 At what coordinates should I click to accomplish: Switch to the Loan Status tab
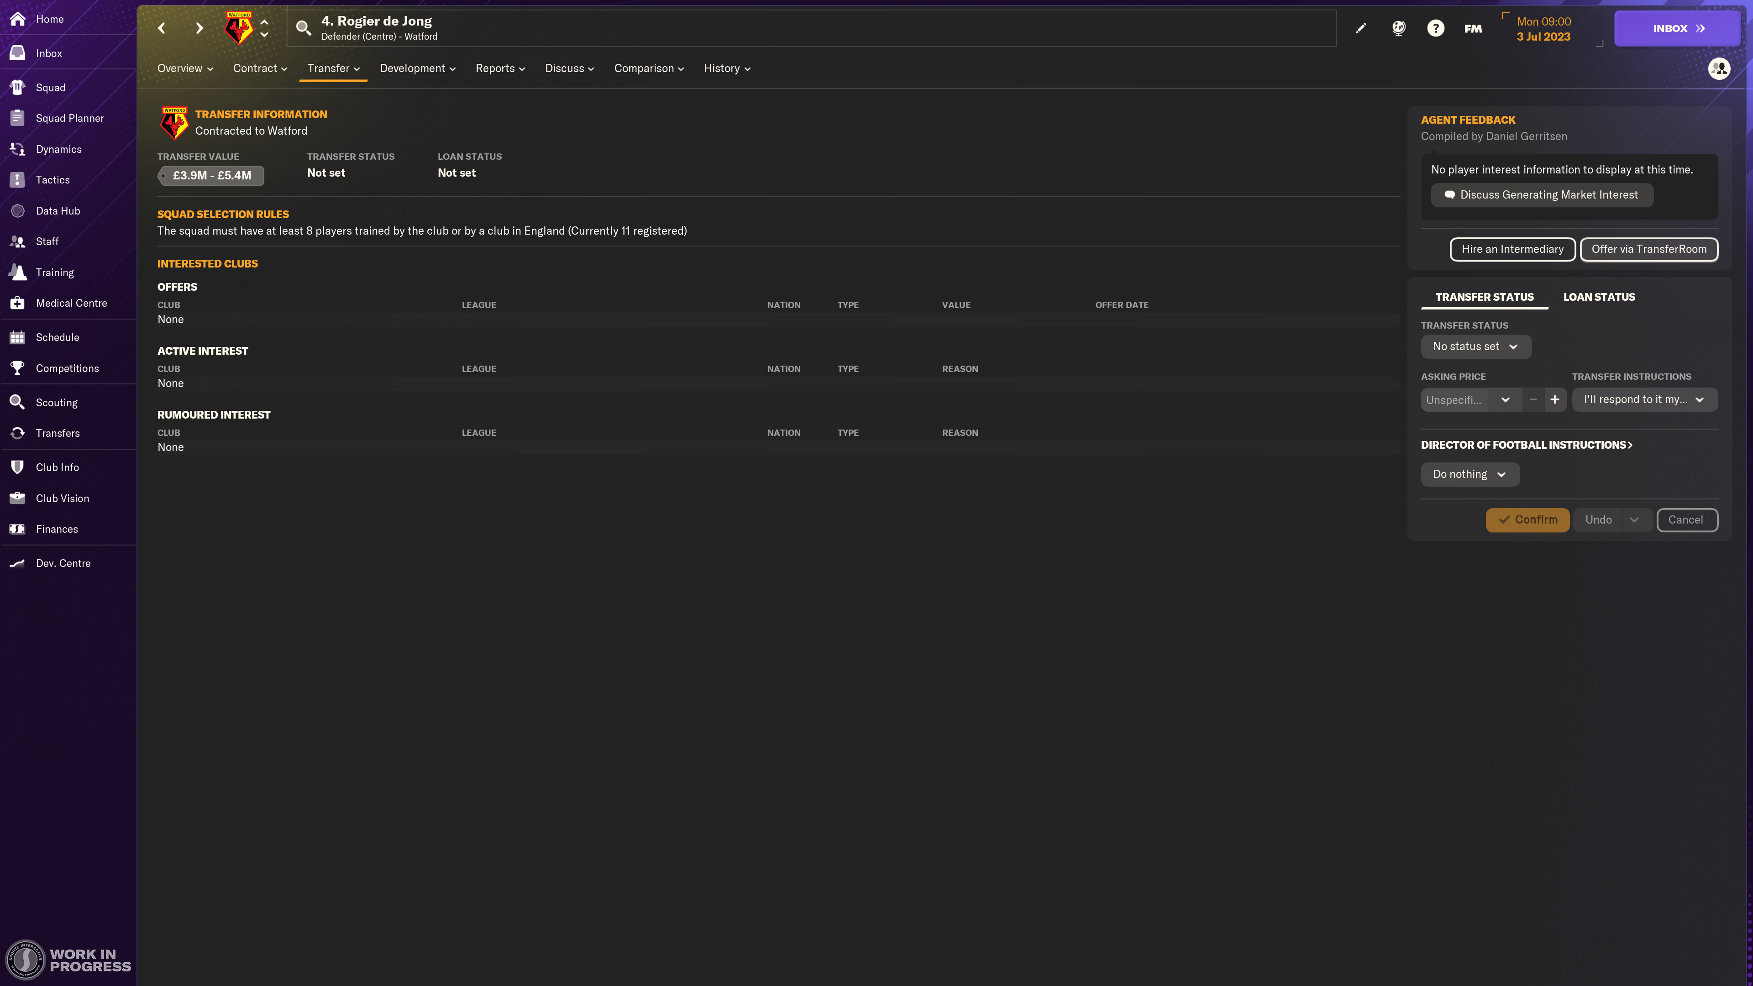pyautogui.click(x=1599, y=297)
